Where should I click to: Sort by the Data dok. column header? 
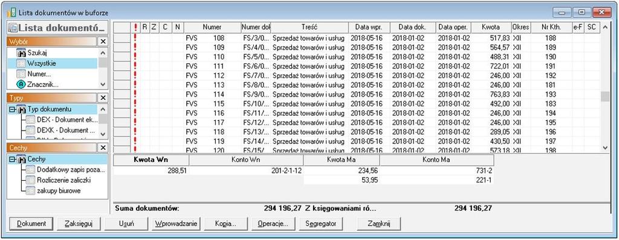413,27
